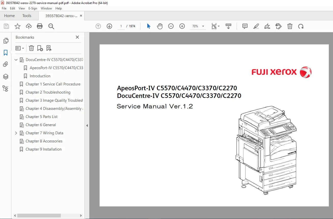The height and width of the screenshot is (219, 333).
Task: Open the Page Thumbnails panel
Action: pos(6,41)
